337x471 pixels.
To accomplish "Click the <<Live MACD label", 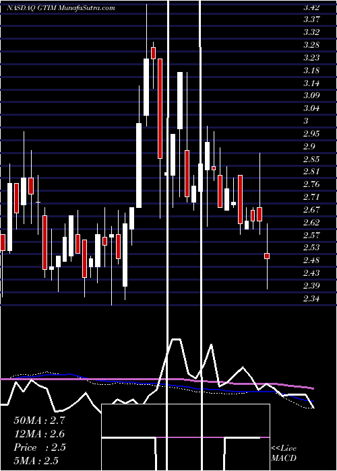I will tap(284, 453).
